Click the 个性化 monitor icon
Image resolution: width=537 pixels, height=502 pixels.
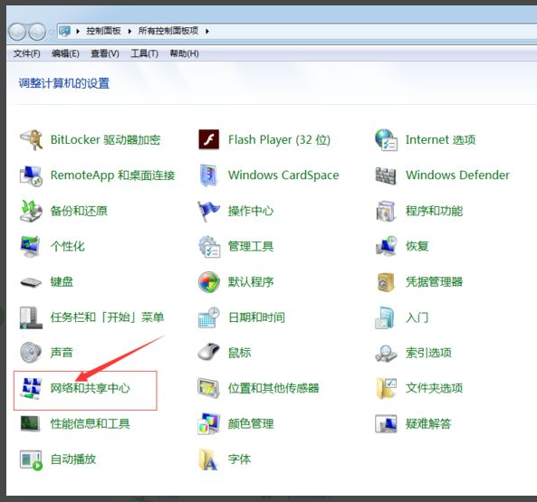(x=31, y=246)
